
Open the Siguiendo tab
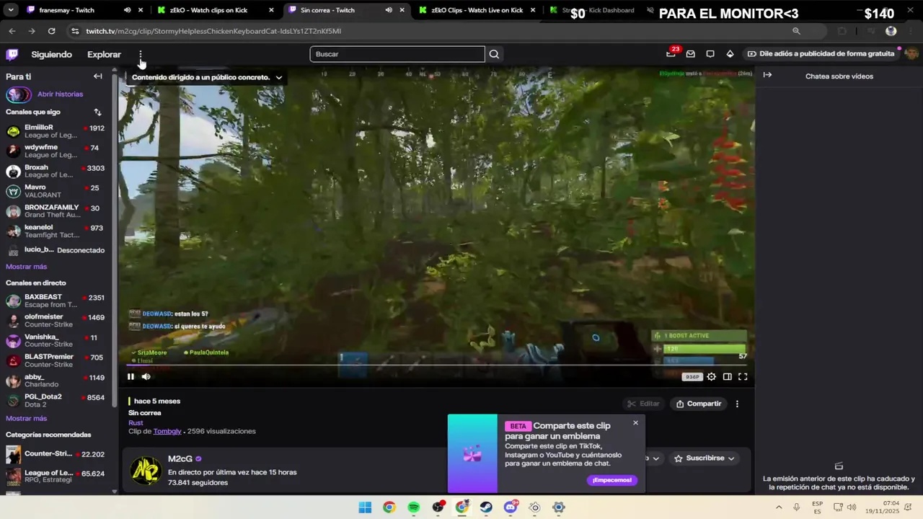coord(51,55)
